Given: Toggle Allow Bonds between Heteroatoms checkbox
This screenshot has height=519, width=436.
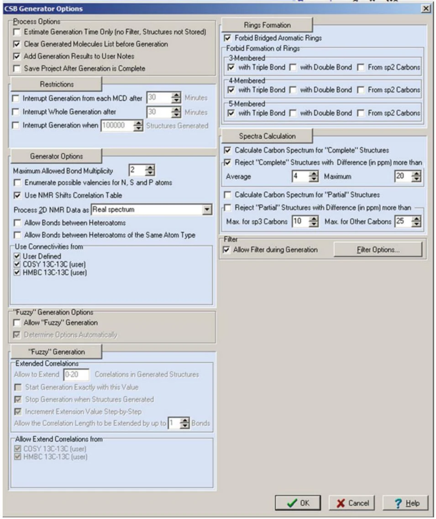Looking at the screenshot, I should [17, 223].
